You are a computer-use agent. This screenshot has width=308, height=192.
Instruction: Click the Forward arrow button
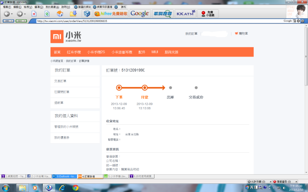point(19,14)
